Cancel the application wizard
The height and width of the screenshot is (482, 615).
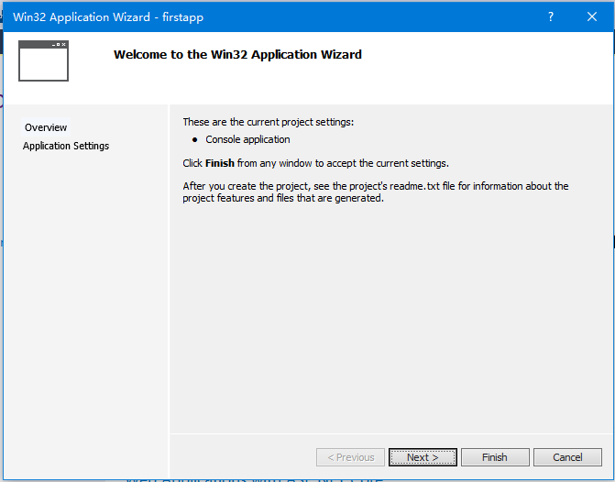click(567, 457)
